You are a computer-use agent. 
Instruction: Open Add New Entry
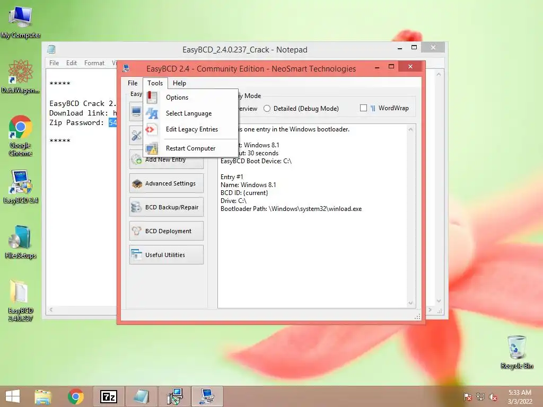coord(166,160)
